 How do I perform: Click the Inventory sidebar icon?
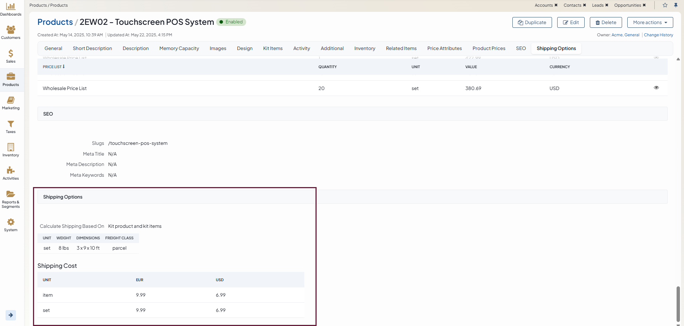point(11,147)
